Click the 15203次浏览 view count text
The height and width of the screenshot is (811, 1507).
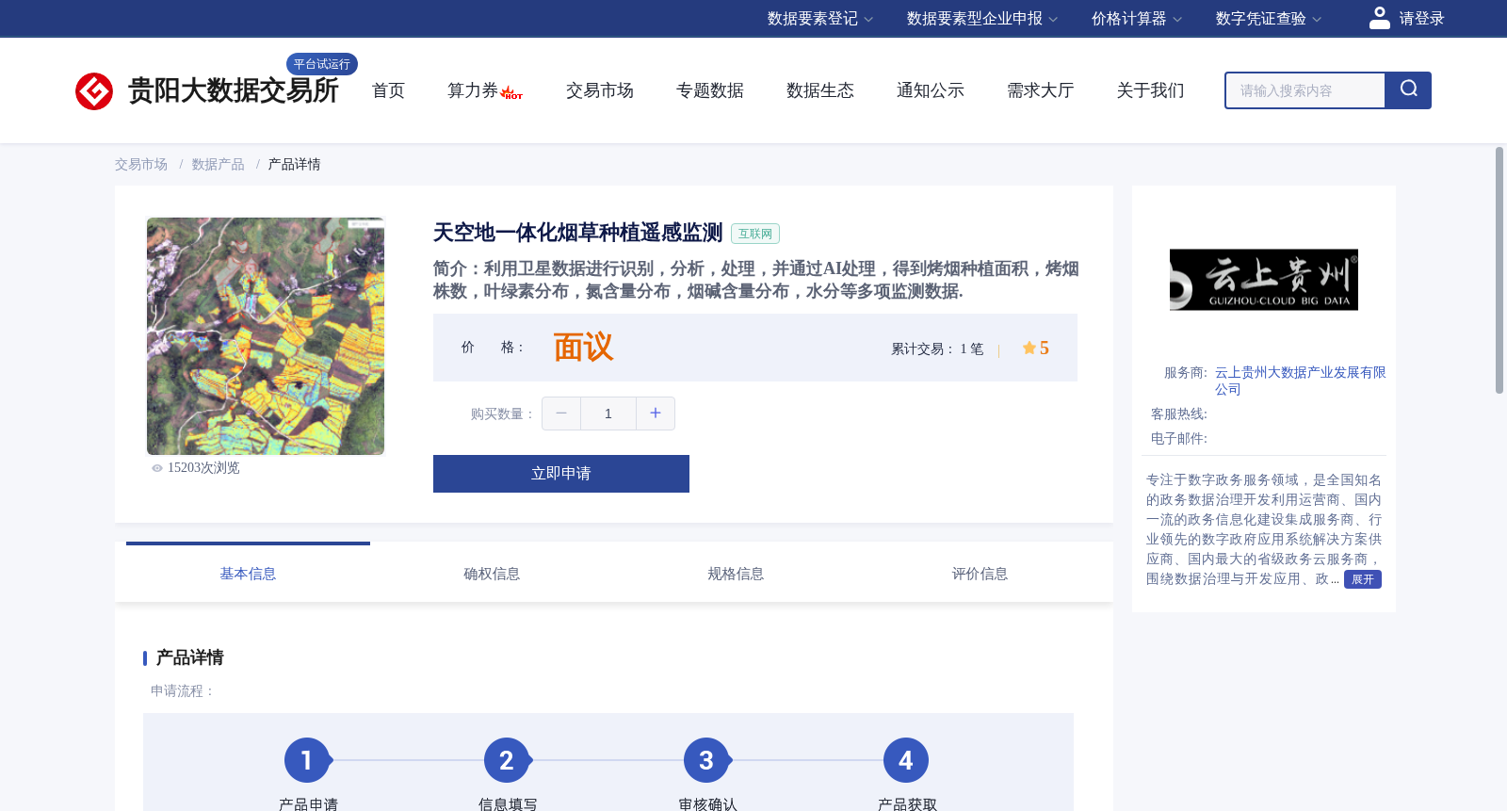tap(203, 468)
